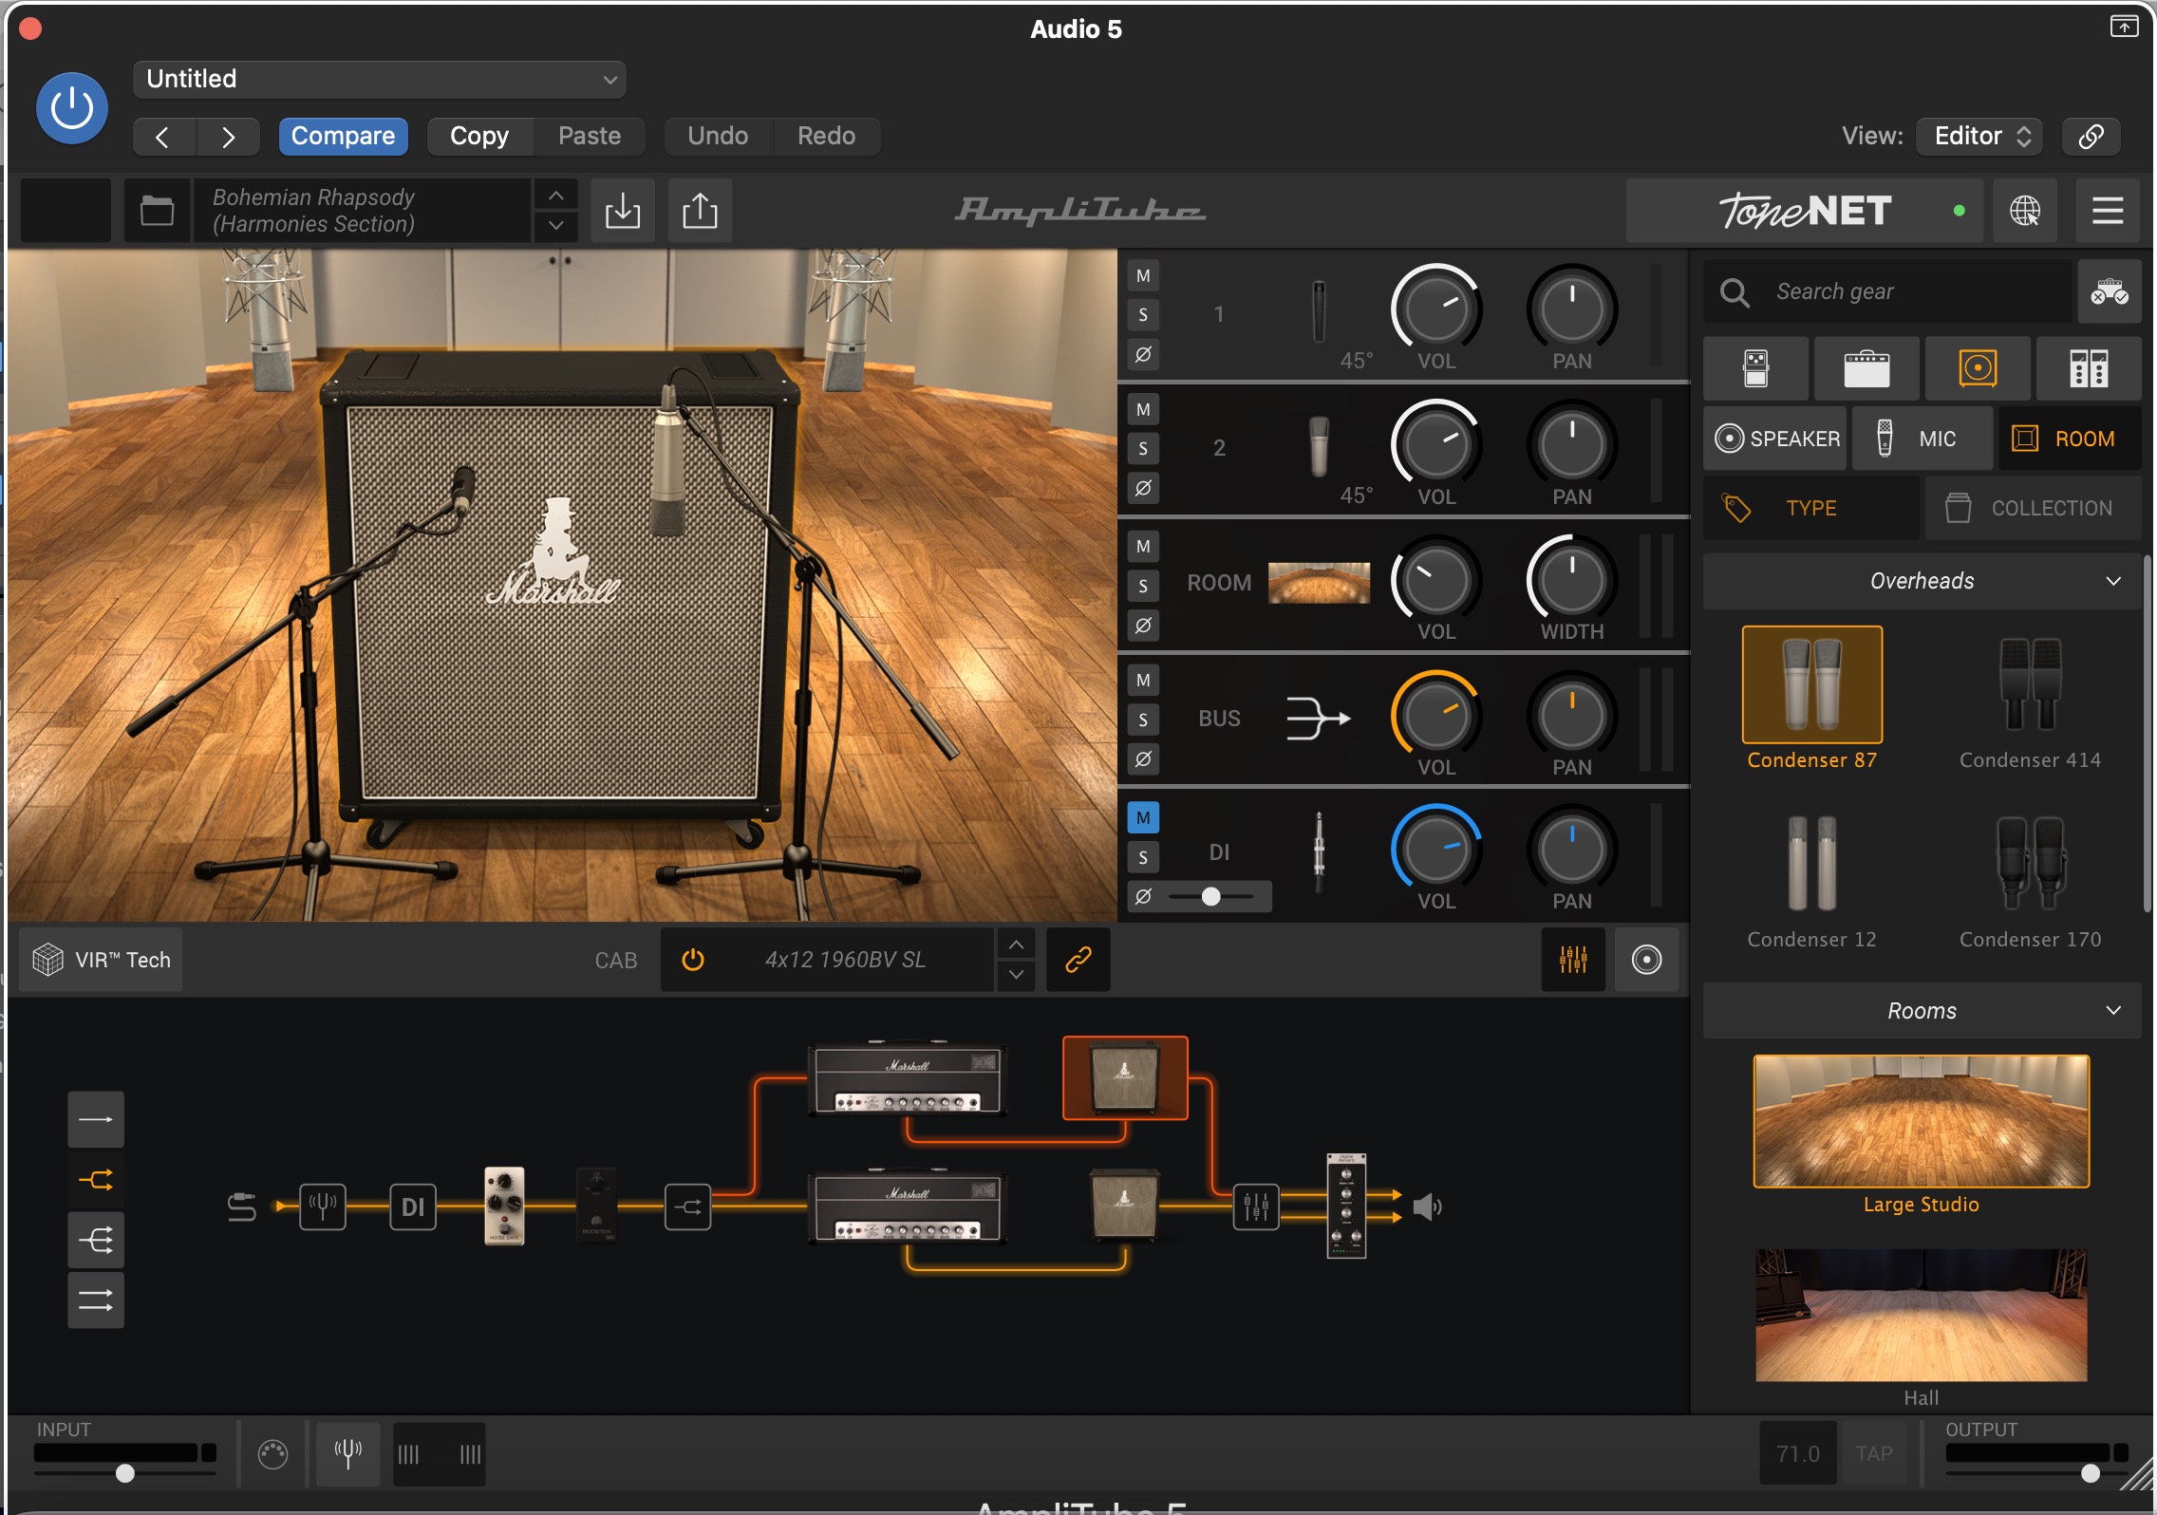Select the stomp pedal gear category icon
The image size is (2157, 1515).
pyautogui.click(x=1756, y=368)
